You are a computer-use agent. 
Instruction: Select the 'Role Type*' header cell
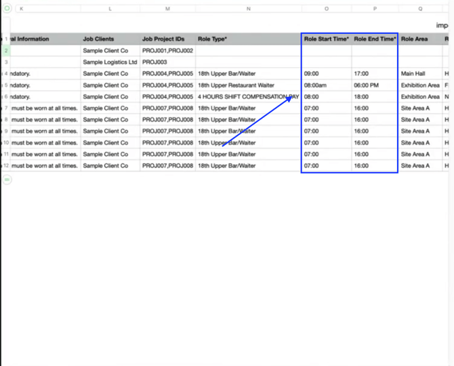248,39
